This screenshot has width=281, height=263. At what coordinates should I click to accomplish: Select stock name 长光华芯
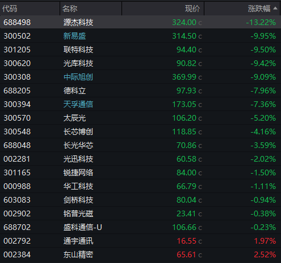(x=78, y=145)
